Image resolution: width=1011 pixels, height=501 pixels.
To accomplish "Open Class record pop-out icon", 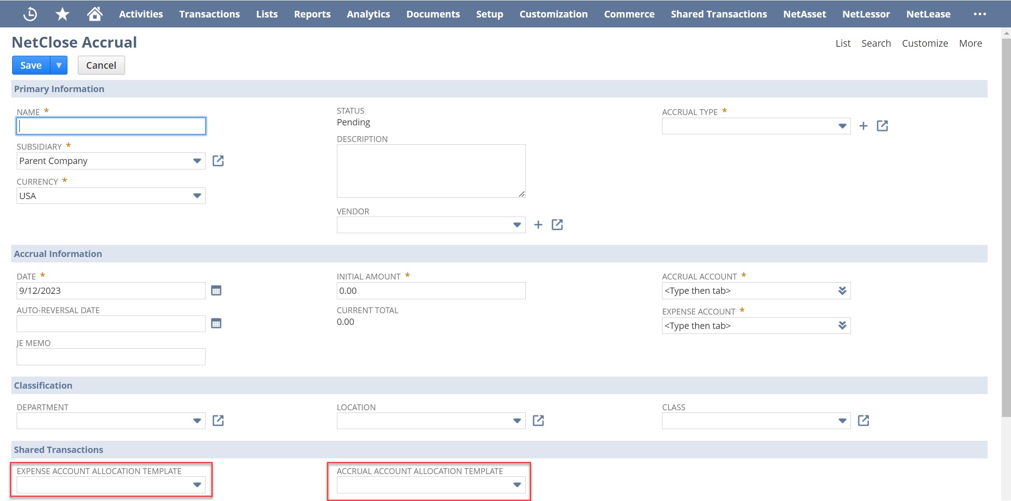I will 863,421.
